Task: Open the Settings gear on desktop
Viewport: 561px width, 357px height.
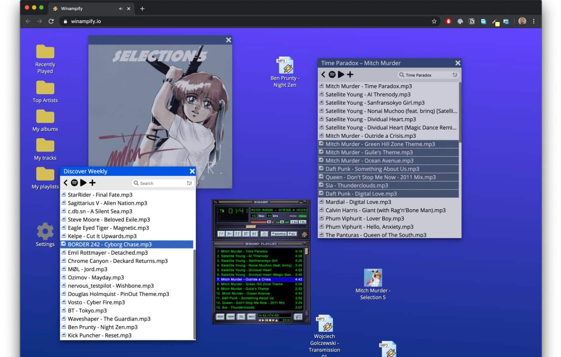Action: point(45,235)
